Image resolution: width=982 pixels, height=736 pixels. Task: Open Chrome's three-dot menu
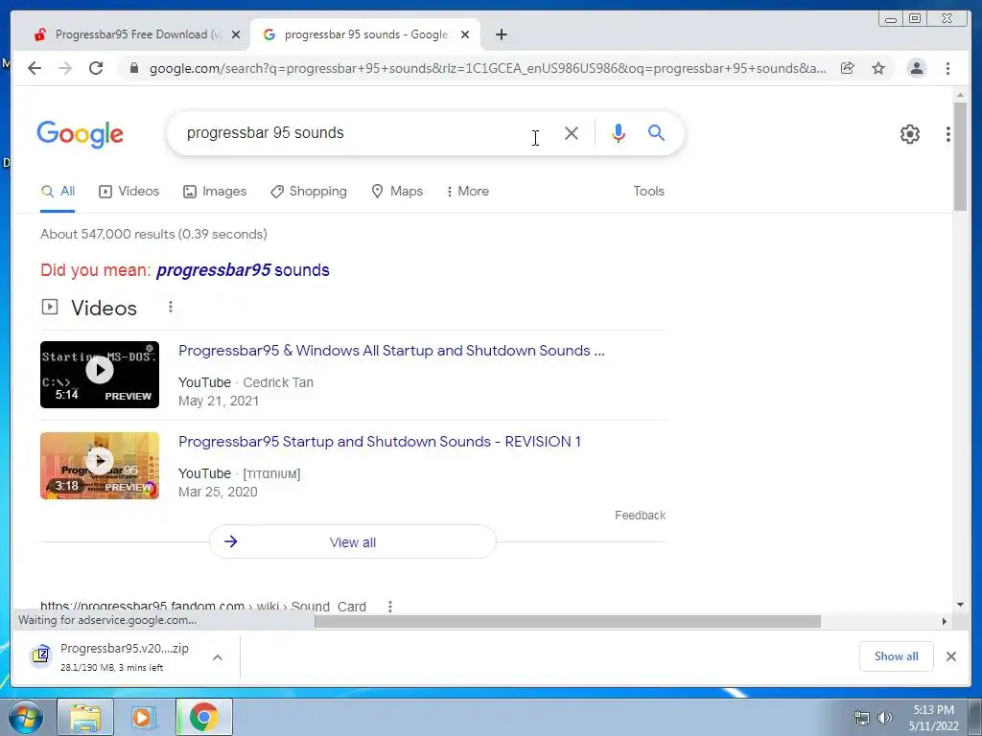click(x=948, y=68)
